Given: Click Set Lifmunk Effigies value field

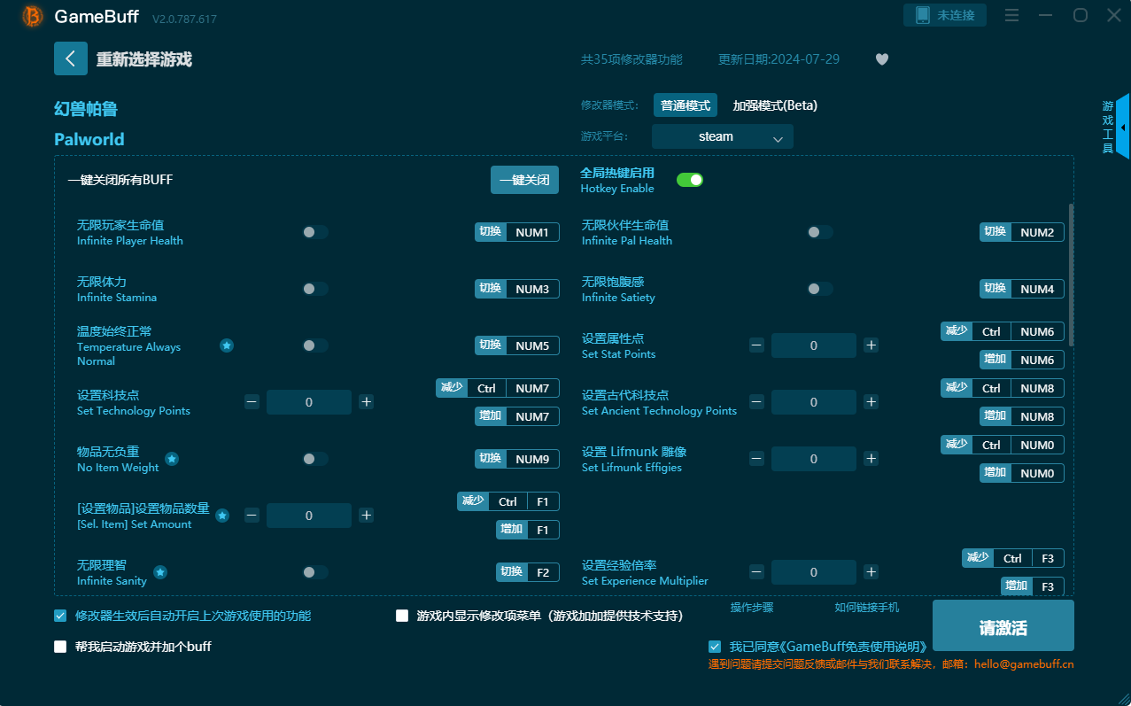Looking at the screenshot, I should point(814,459).
